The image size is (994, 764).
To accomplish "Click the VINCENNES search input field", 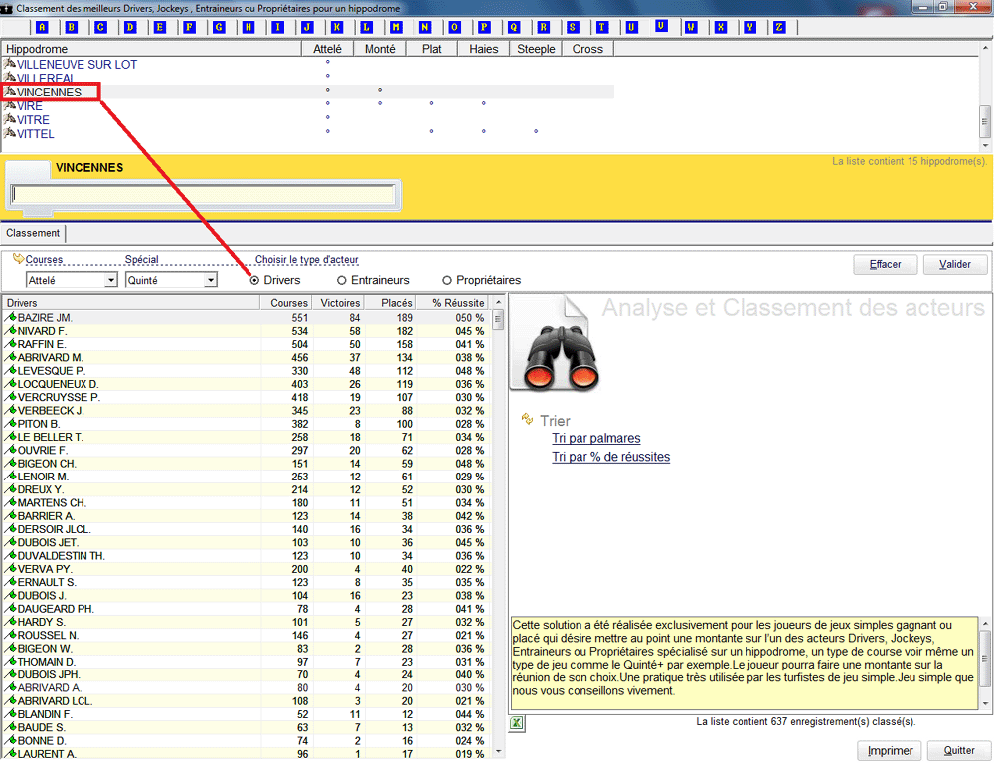I will click(x=202, y=195).
